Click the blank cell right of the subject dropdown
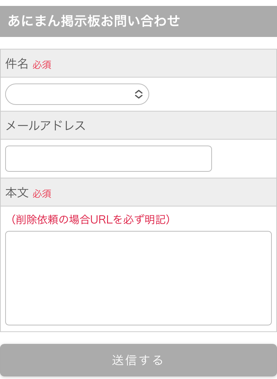 [212, 94]
